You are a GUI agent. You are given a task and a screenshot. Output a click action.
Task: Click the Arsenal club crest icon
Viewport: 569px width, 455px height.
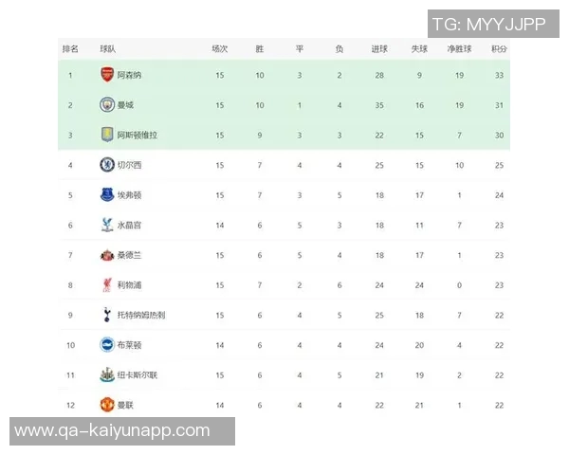coord(107,75)
